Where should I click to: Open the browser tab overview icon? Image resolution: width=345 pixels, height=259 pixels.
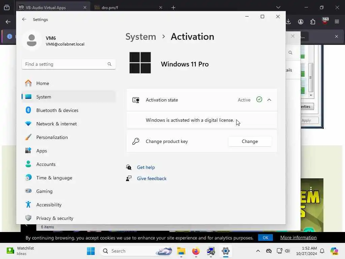7,7
